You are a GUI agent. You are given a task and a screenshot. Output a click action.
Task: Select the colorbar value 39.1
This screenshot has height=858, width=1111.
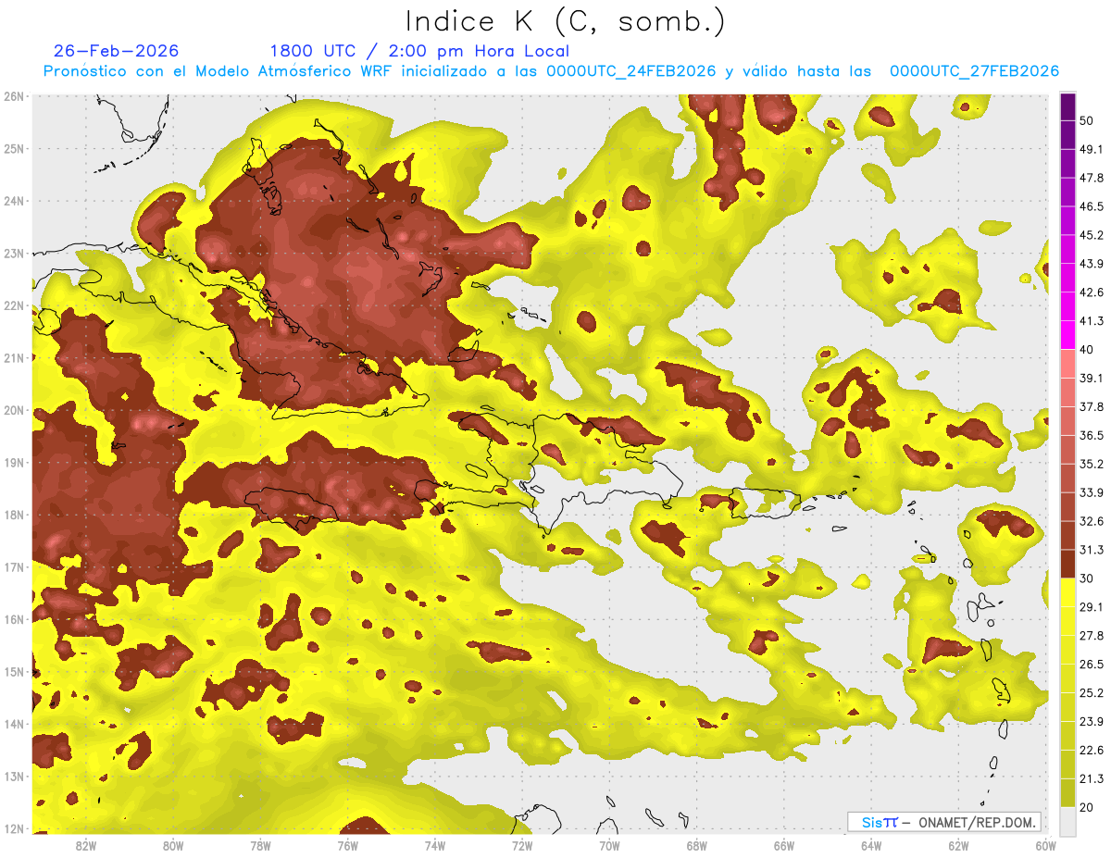[x=1092, y=379]
